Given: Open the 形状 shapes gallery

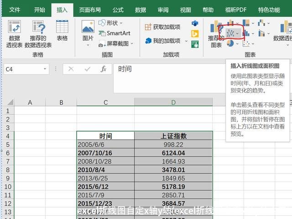Looking at the screenshot, I should click(110, 23).
